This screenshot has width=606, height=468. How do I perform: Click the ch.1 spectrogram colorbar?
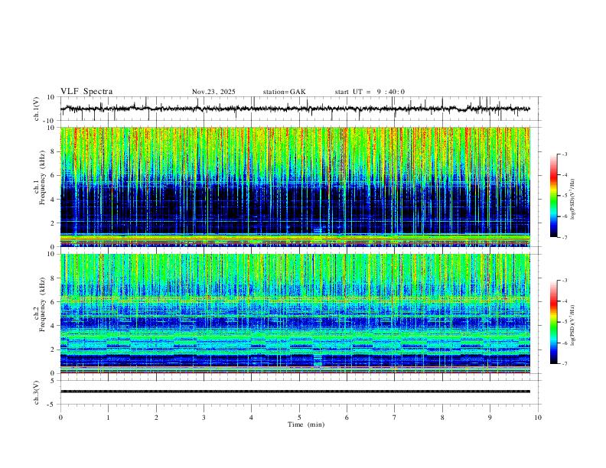[x=553, y=196]
